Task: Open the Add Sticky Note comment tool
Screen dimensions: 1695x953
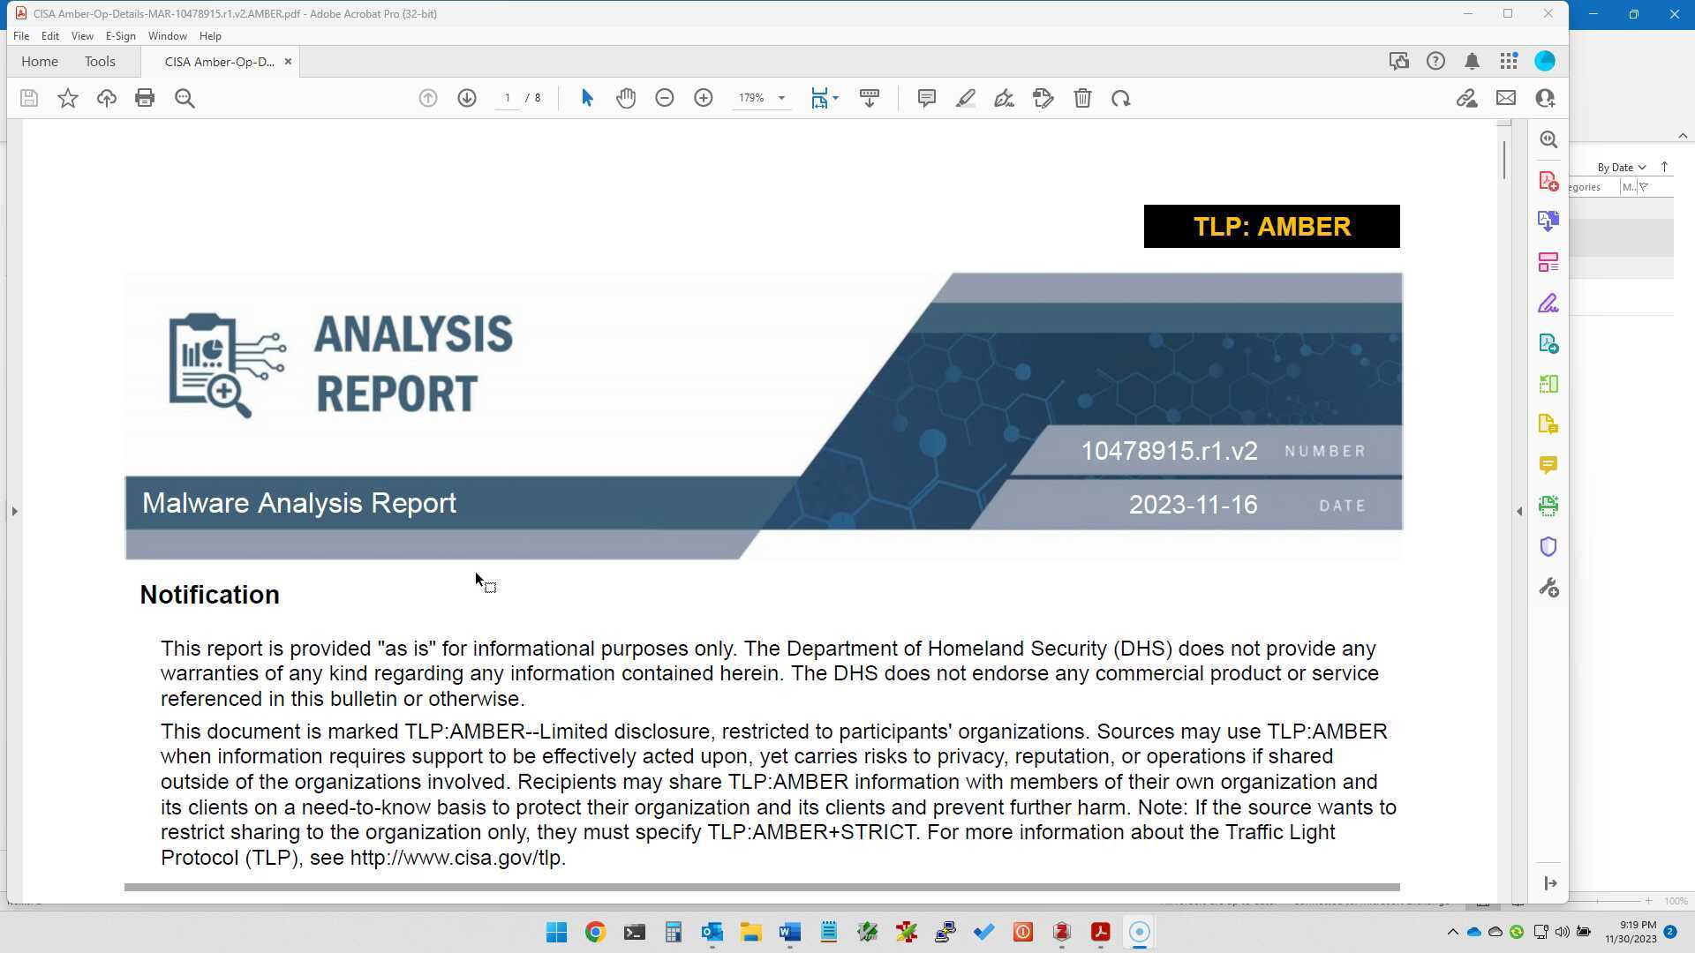Action: tap(926, 98)
